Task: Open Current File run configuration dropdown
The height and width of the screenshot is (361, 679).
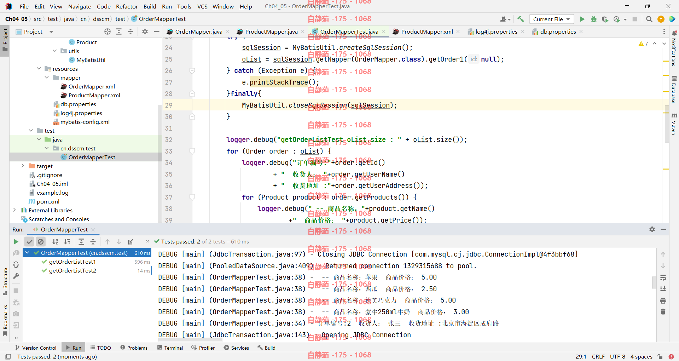Action: coord(551,19)
